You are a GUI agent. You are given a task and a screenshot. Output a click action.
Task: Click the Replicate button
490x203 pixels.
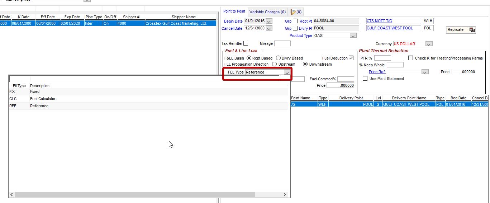(461, 30)
